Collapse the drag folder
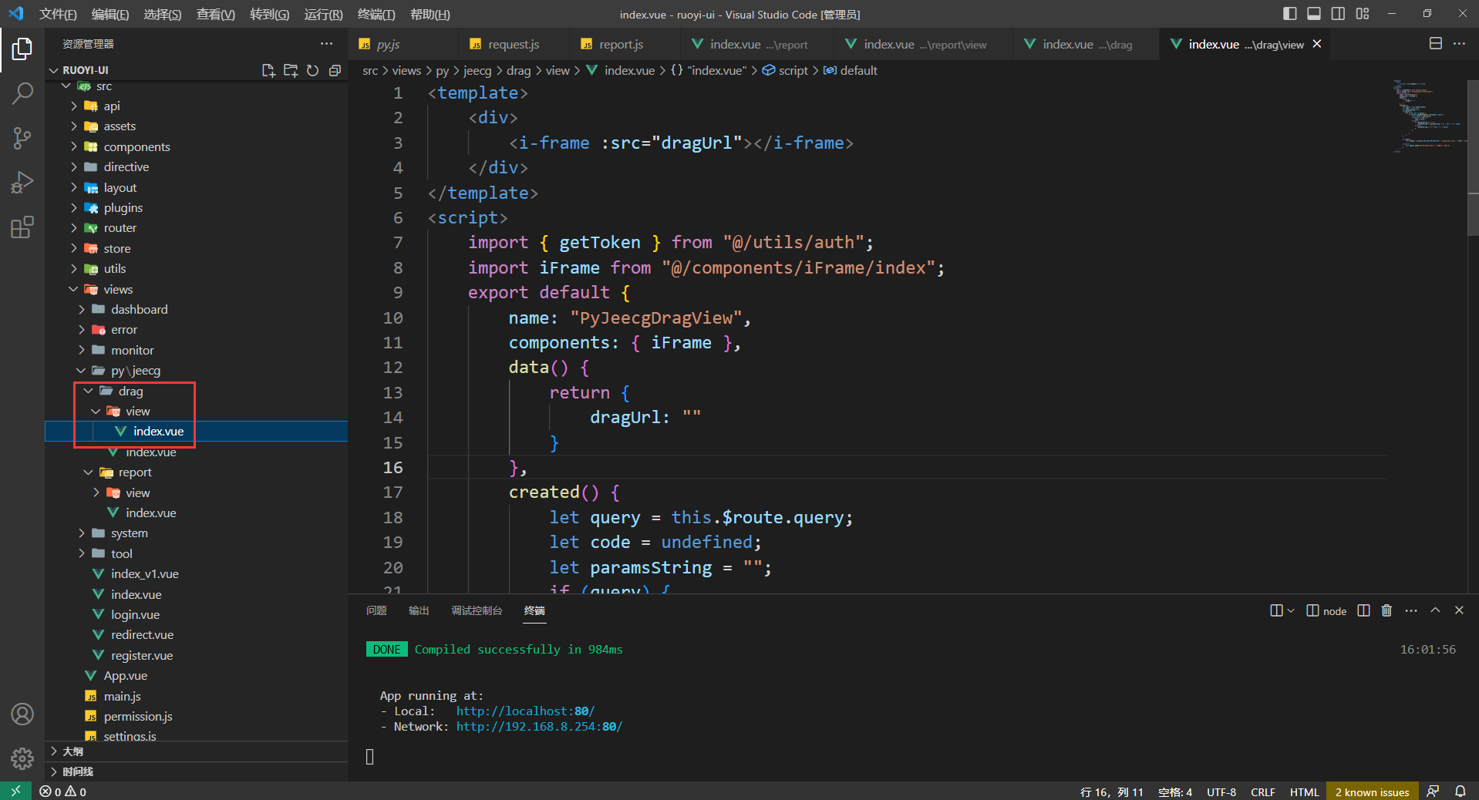1479x800 pixels. click(x=89, y=392)
